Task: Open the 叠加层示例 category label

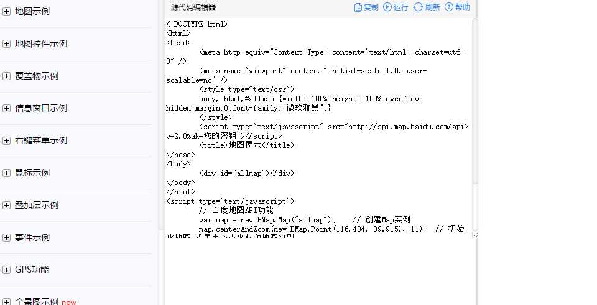Action: coord(37,206)
